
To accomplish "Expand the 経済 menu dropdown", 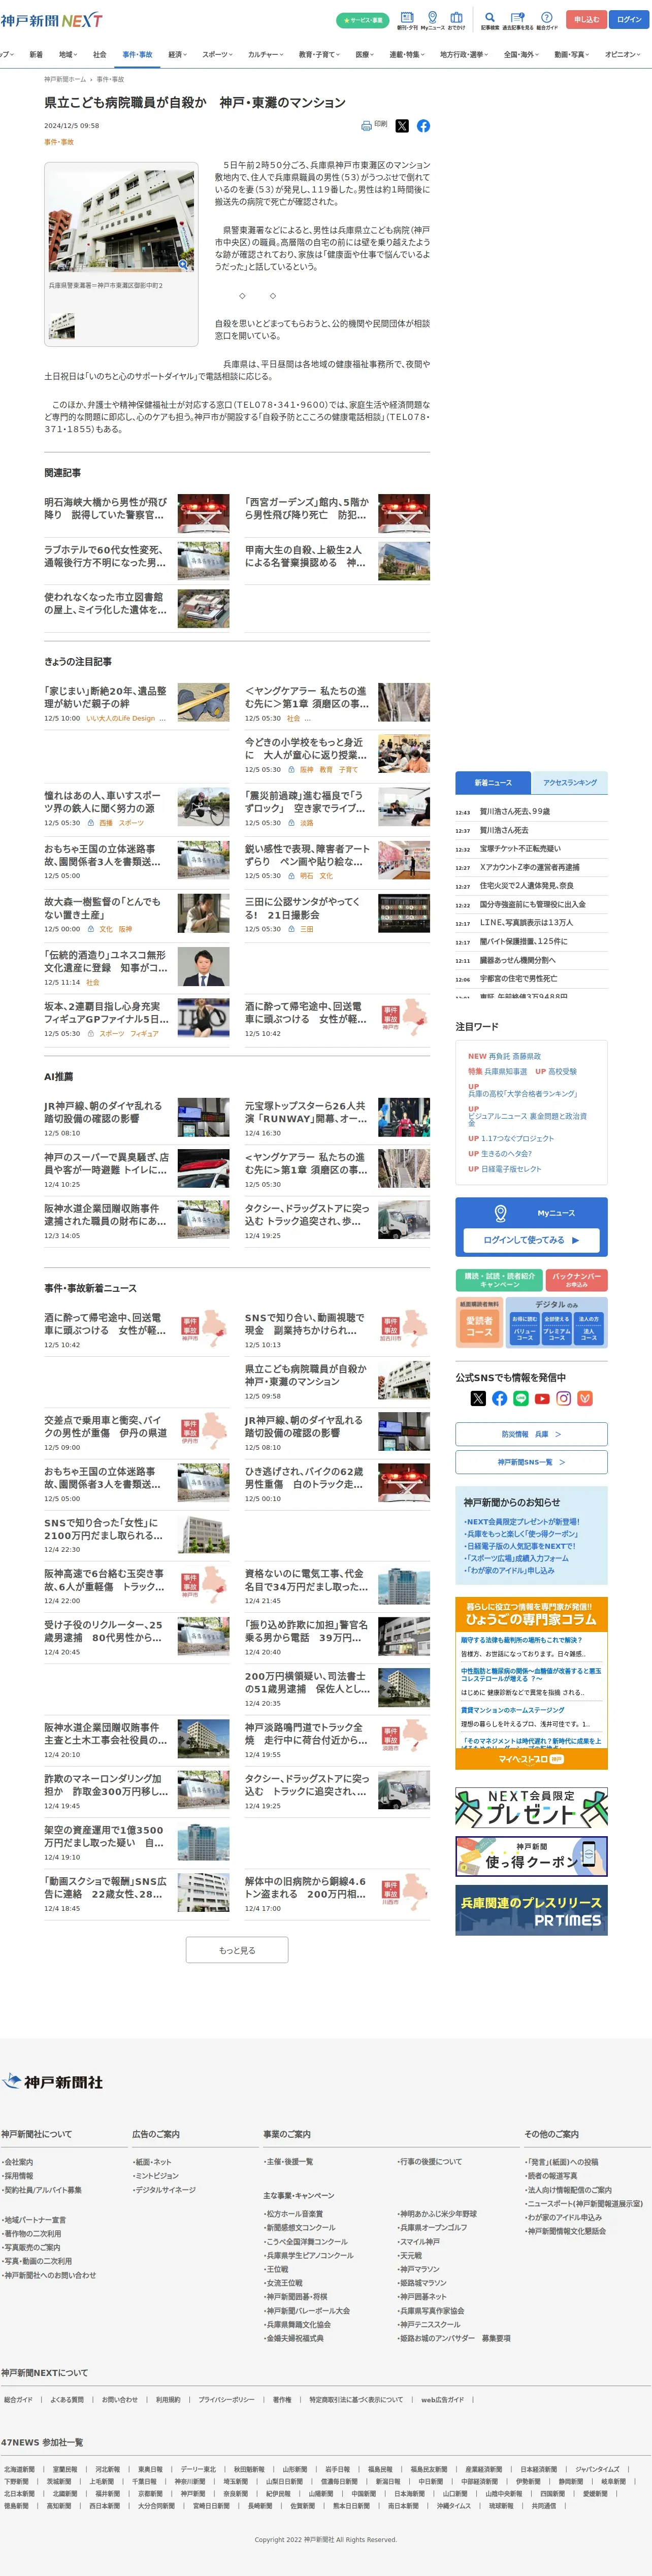I will coord(178,55).
